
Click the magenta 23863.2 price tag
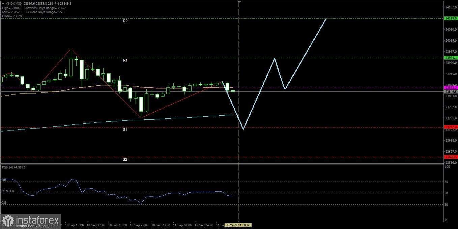coord(451,88)
